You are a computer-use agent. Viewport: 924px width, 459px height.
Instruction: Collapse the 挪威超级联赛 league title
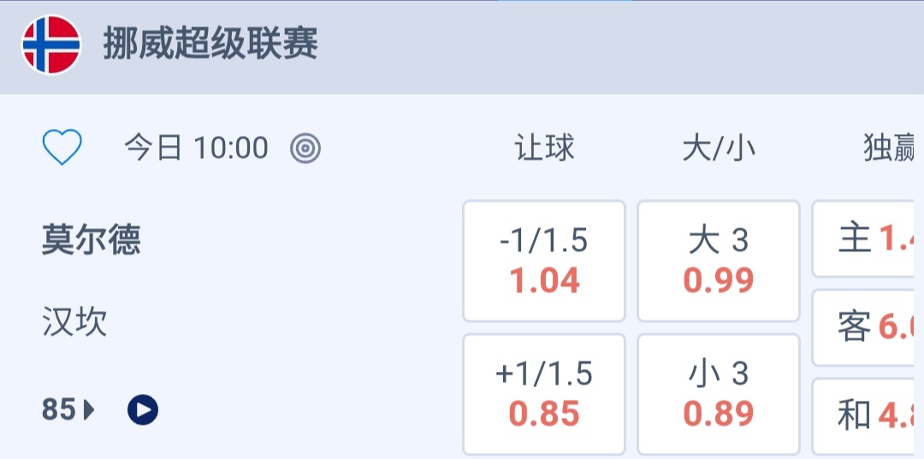point(210,44)
